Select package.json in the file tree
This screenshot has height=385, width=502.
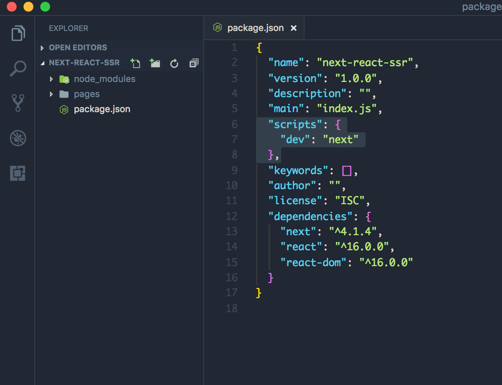tap(102, 109)
